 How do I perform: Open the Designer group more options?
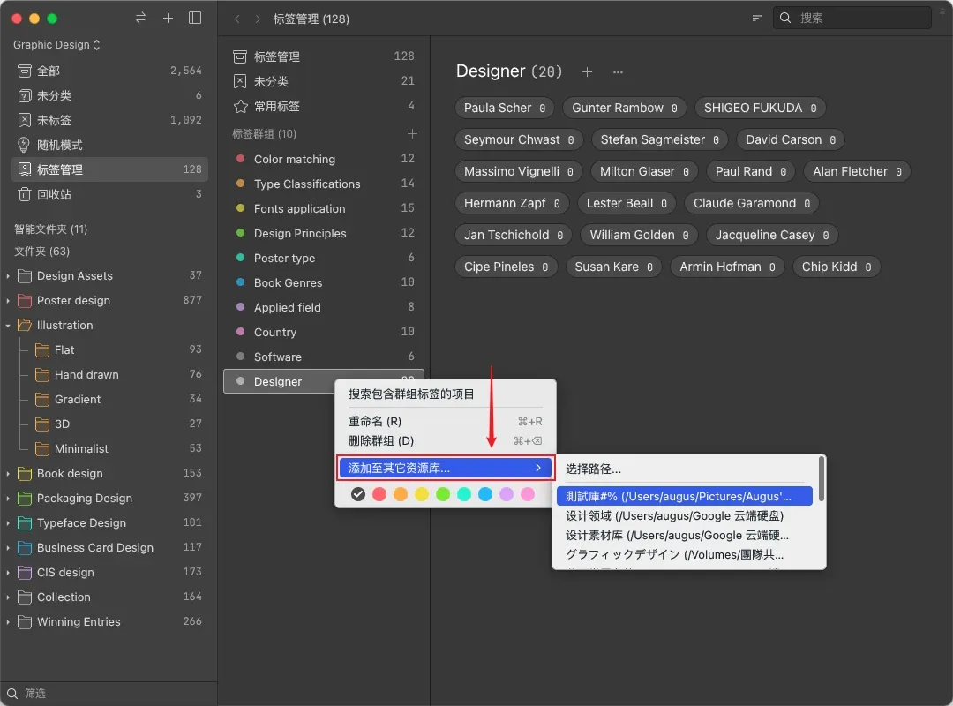pos(618,72)
